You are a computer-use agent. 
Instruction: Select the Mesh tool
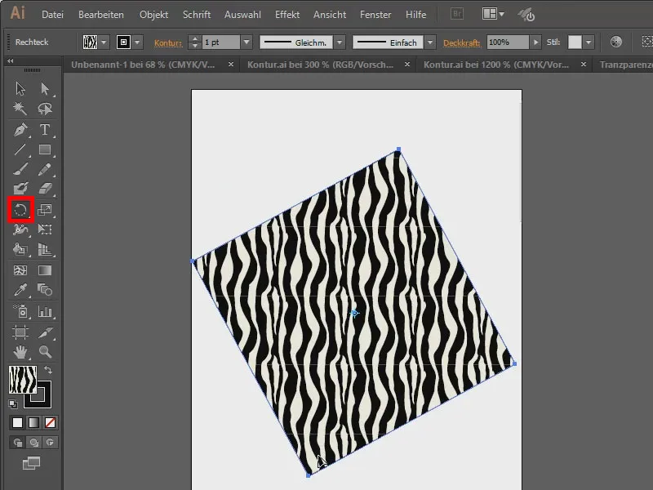click(20, 270)
